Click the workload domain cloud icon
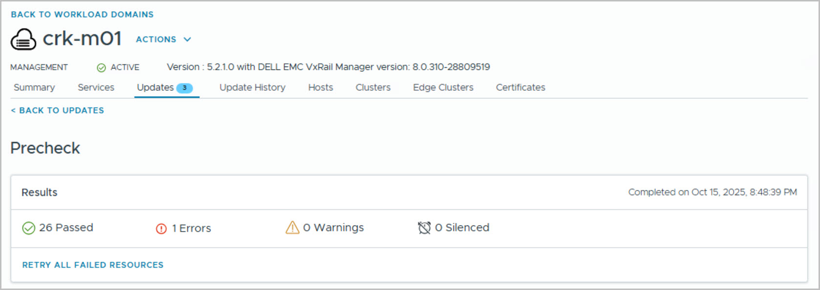 tap(23, 40)
